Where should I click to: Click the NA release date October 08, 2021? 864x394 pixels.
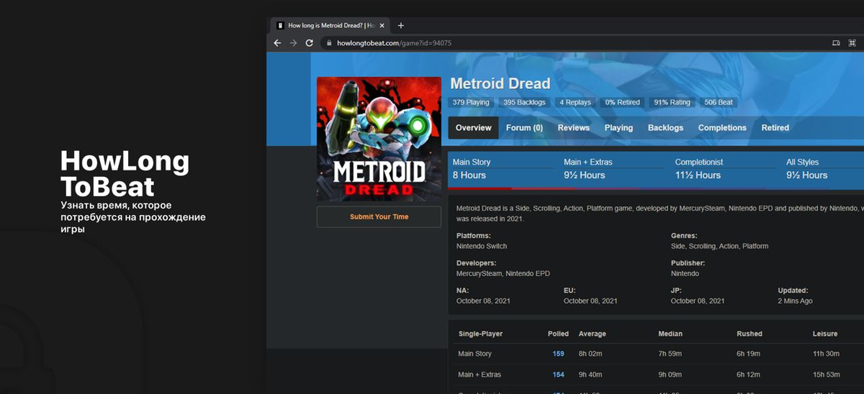483,301
